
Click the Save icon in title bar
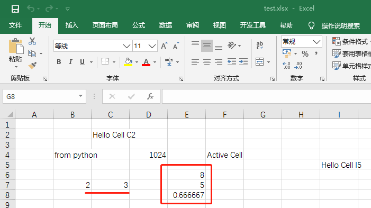click(x=15, y=9)
